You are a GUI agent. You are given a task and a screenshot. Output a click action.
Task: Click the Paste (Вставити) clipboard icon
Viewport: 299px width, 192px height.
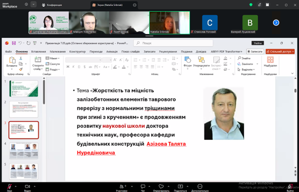click(12, 60)
